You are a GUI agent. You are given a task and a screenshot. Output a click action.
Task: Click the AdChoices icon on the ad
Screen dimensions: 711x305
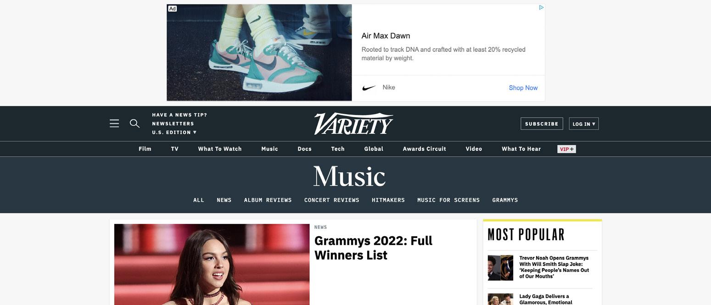(541, 7)
